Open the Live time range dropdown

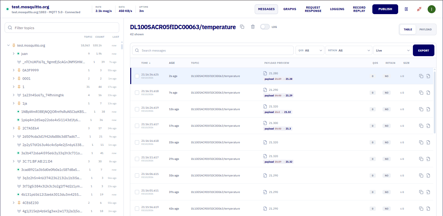pos(393,50)
